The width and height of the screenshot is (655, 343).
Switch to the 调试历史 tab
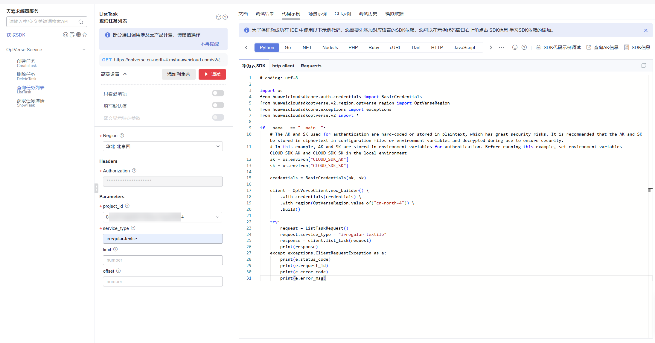pos(368,14)
